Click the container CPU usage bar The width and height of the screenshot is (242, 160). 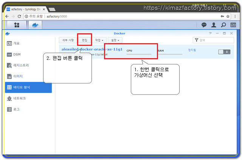[x=139, y=54]
